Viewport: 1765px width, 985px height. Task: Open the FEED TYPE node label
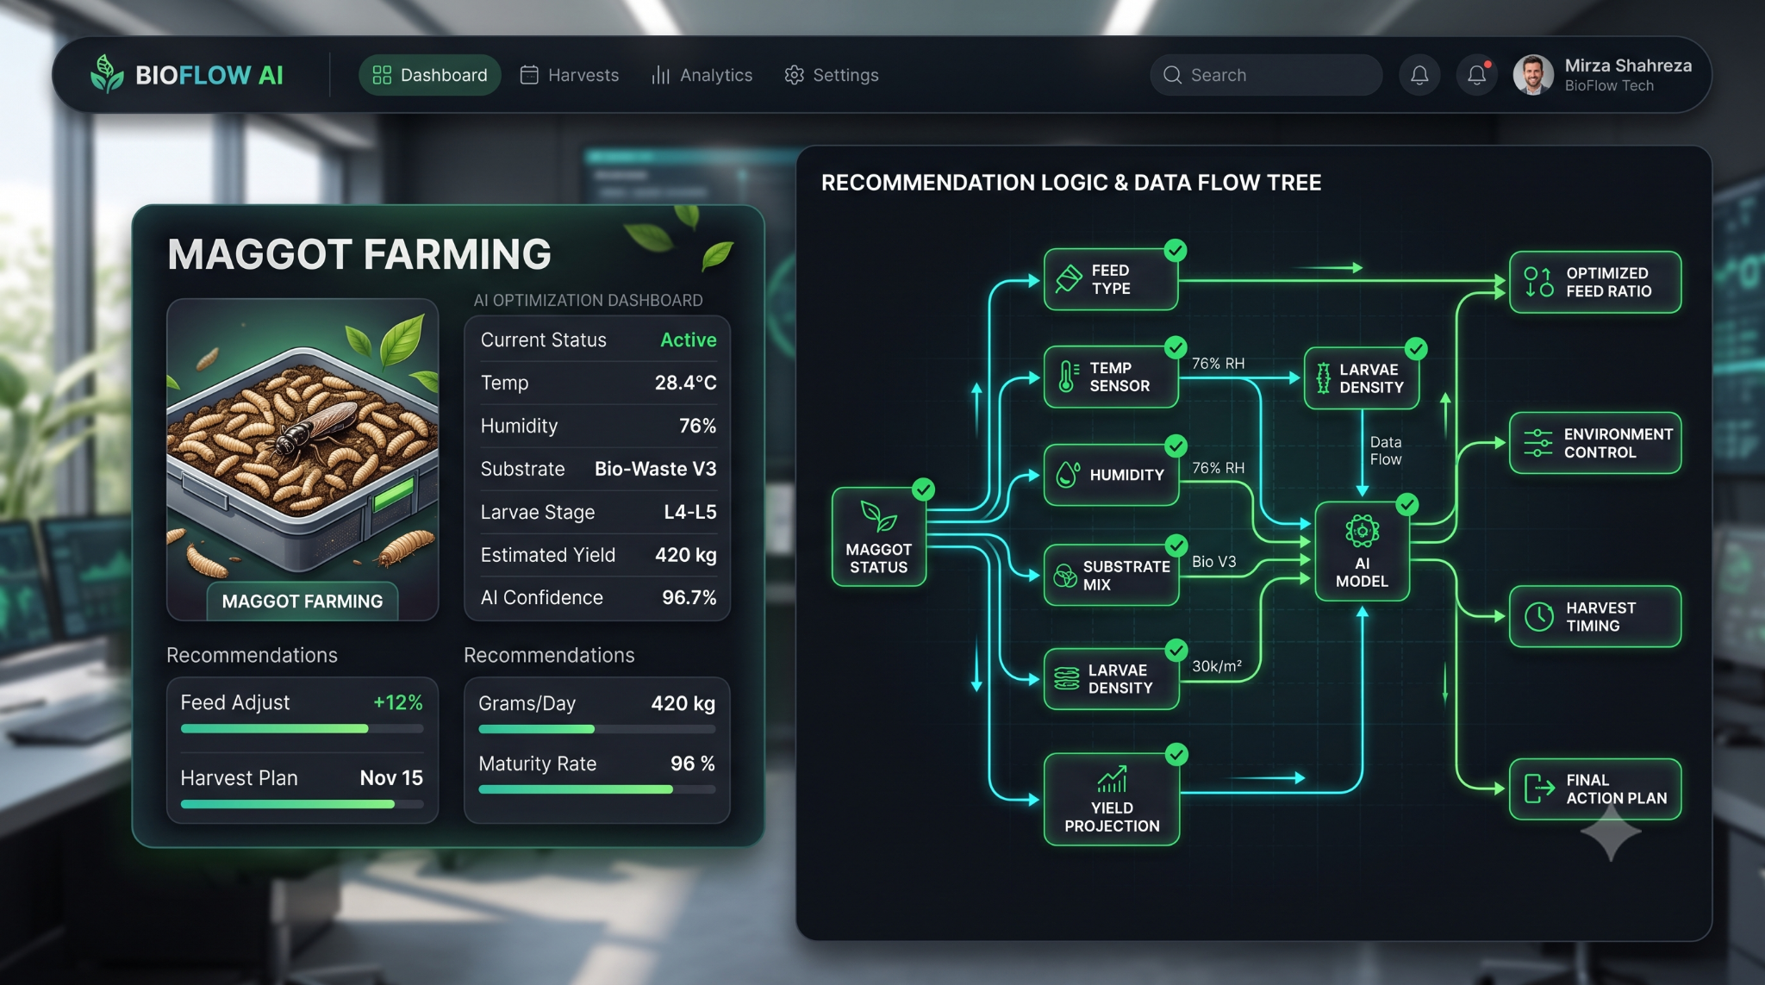pyautogui.click(x=1111, y=279)
